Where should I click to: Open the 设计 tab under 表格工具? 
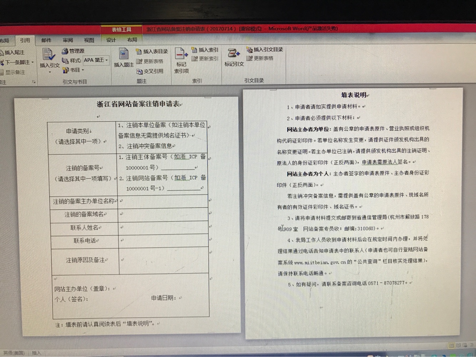[x=111, y=40]
